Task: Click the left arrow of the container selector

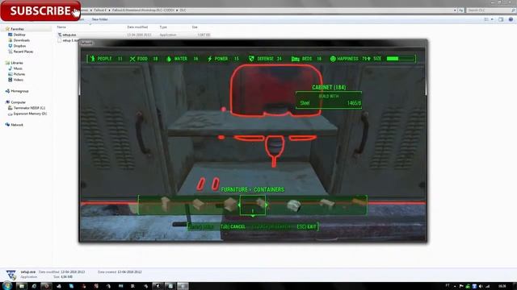Action: click(x=239, y=205)
